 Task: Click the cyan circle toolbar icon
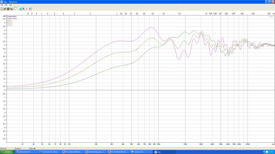(x=20, y=9)
